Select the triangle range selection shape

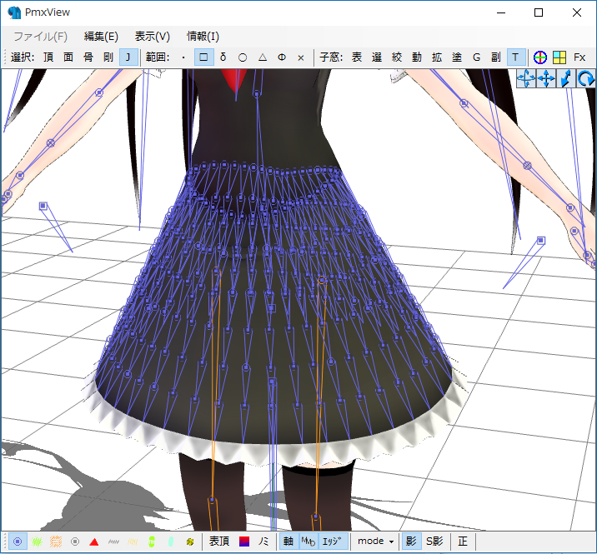click(262, 57)
